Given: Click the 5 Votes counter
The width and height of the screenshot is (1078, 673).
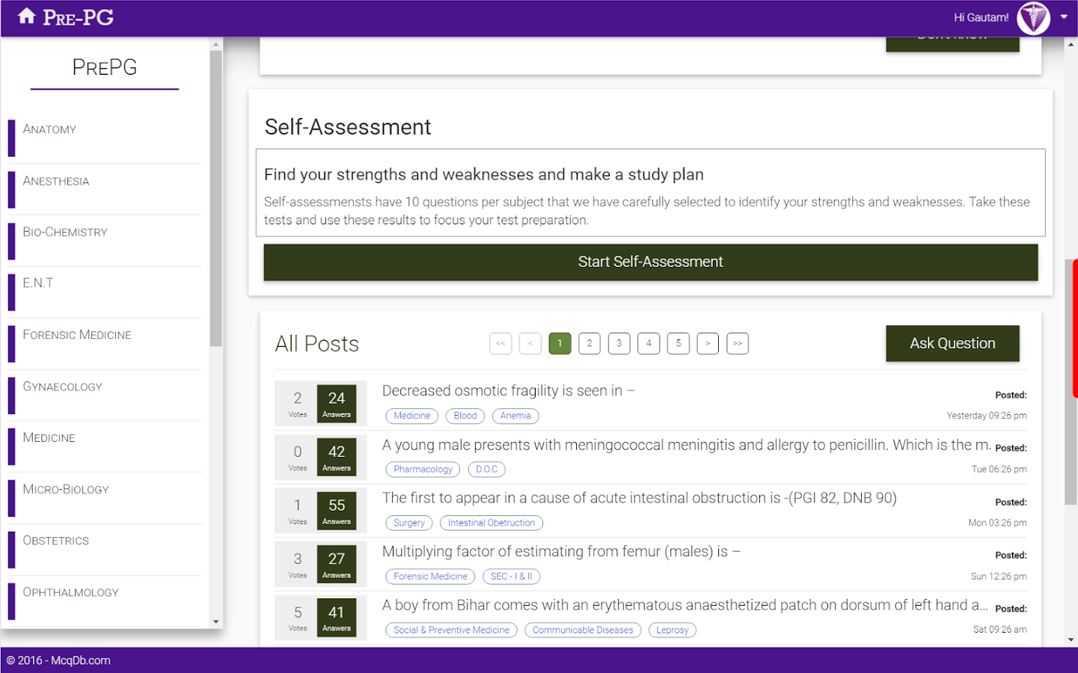Looking at the screenshot, I should [x=298, y=618].
